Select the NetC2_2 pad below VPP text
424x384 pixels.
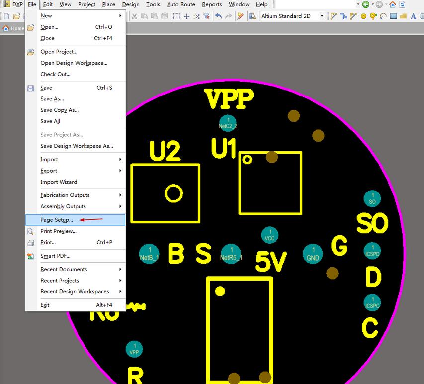228,123
